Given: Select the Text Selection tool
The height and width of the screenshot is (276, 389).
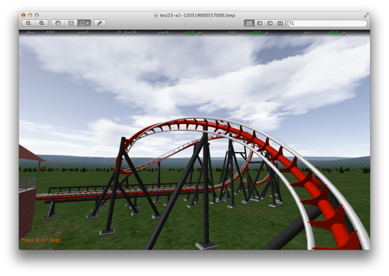Looking at the screenshot, I should [71, 23].
